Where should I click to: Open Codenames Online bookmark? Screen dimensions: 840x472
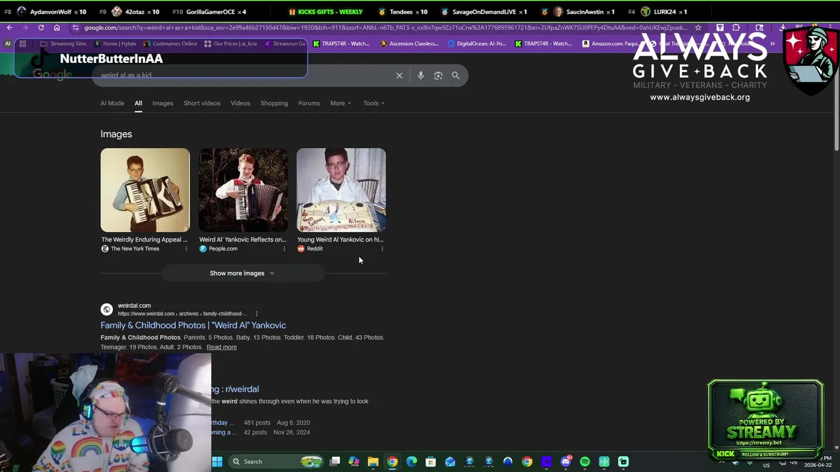pyautogui.click(x=169, y=44)
